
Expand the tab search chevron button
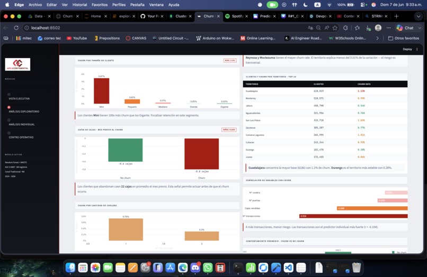coord(419,16)
